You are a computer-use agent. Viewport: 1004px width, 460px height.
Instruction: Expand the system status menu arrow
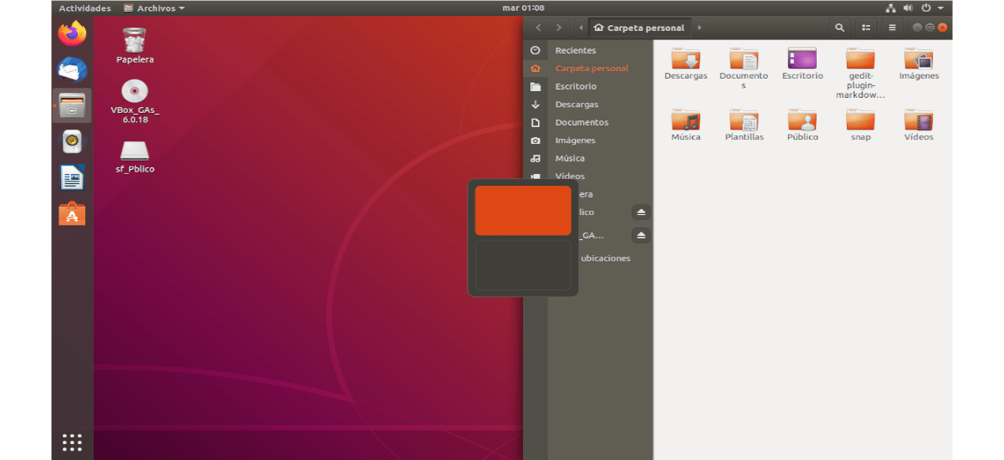(942, 8)
